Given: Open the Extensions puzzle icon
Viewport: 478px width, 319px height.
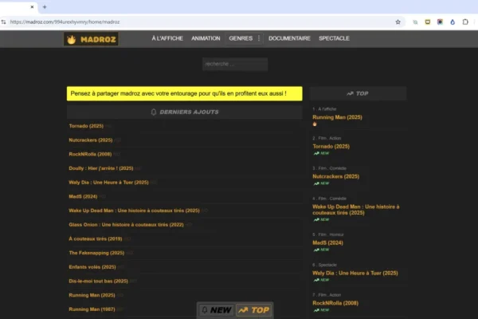Looking at the screenshot, I should pos(465,22).
